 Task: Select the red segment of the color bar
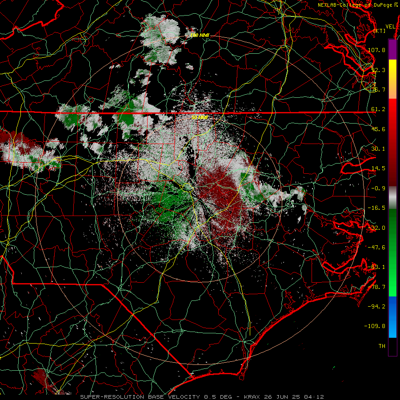392,142
